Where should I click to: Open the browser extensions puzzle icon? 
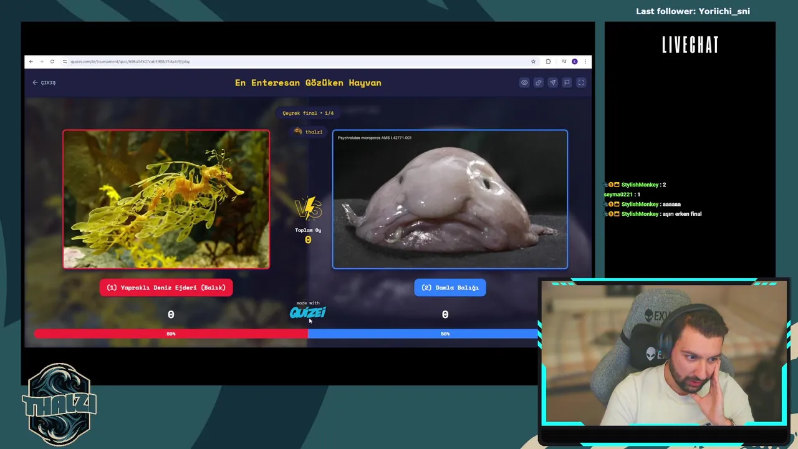coord(548,62)
